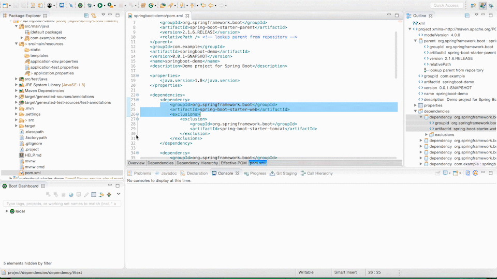The width and height of the screenshot is (497, 279).
Task: Toggle fold marker on line 22 dependencies
Action: tap(137, 95)
